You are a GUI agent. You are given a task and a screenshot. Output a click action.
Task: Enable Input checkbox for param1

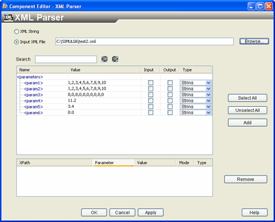pos(151,83)
